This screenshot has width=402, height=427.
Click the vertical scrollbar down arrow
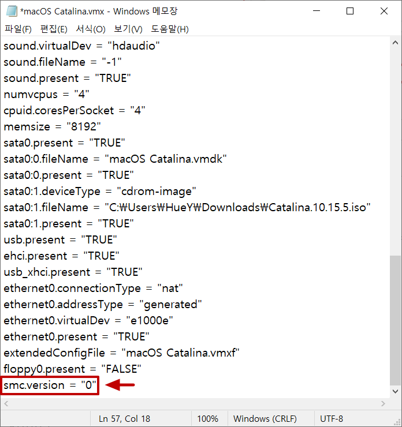point(395,391)
